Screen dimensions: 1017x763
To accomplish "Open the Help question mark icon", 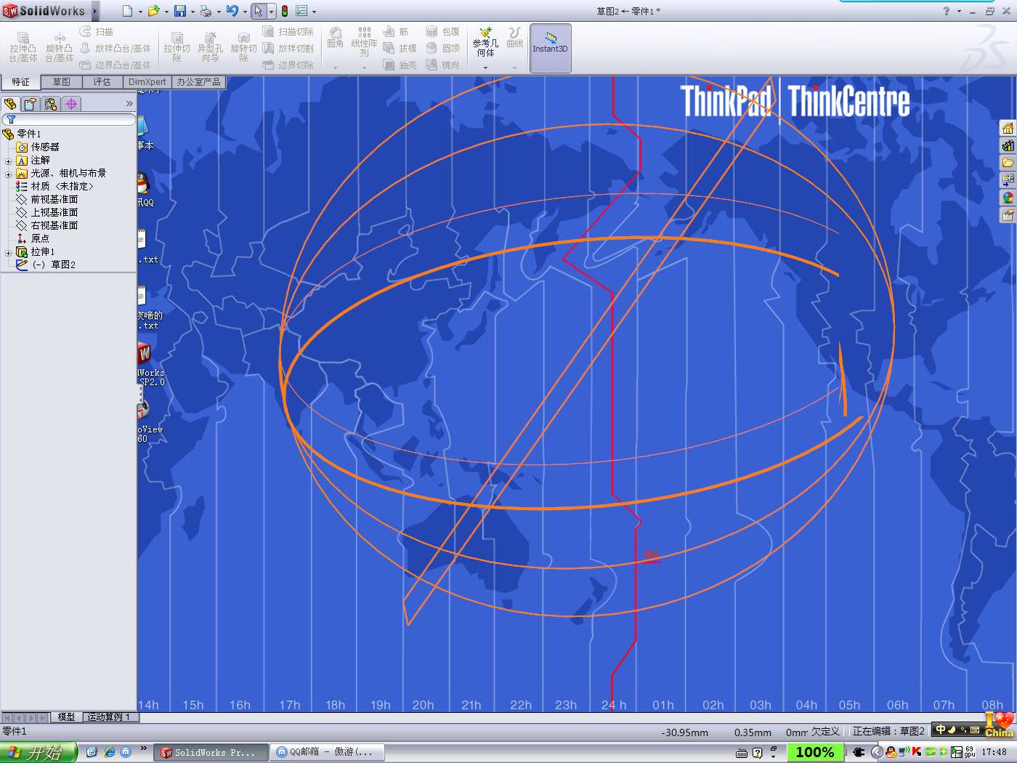I will (x=946, y=11).
